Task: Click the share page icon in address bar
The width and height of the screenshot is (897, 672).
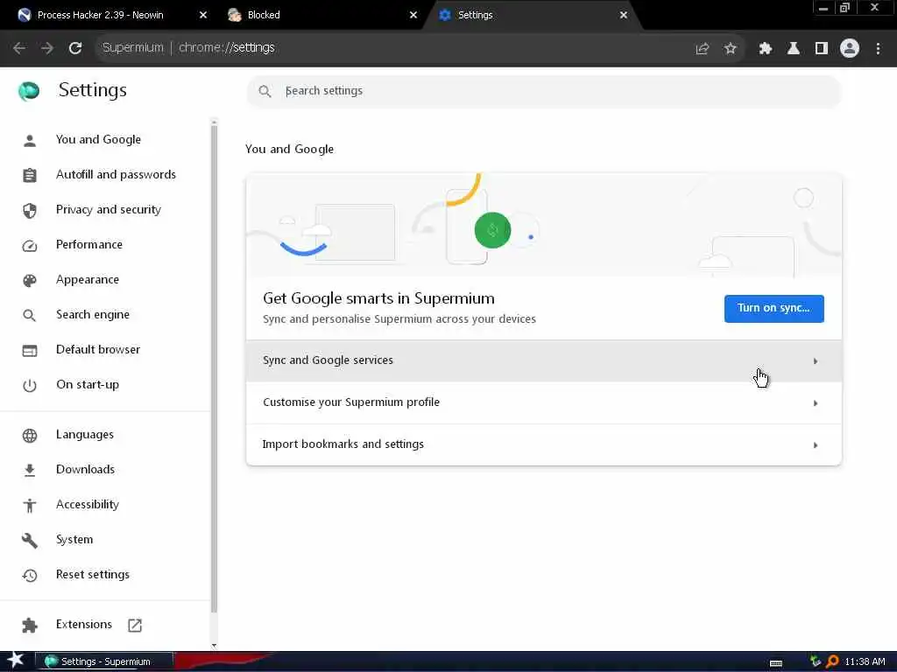Action: [703, 49]
